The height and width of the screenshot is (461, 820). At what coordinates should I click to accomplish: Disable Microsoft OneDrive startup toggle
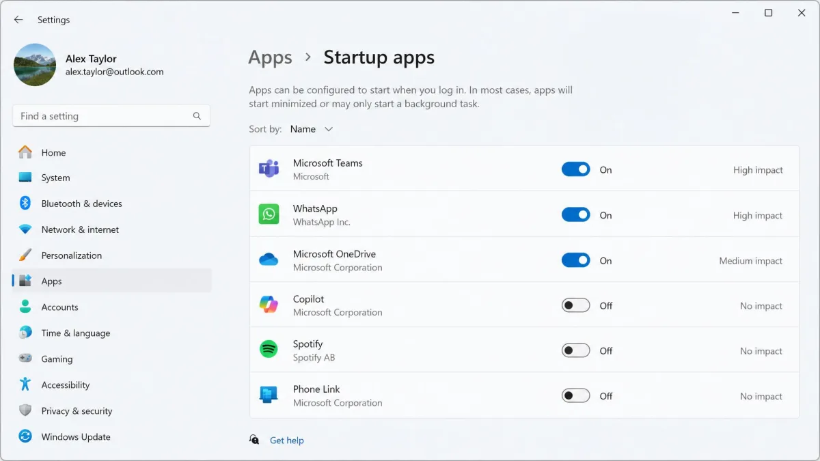[x=576, y=260]
